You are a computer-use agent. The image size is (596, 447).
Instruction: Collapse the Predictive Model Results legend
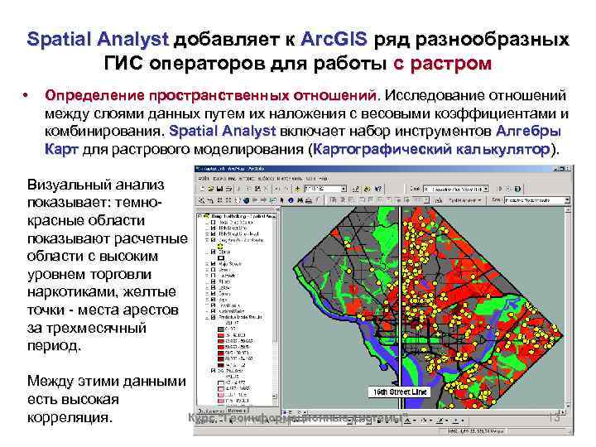click(207, 318)
